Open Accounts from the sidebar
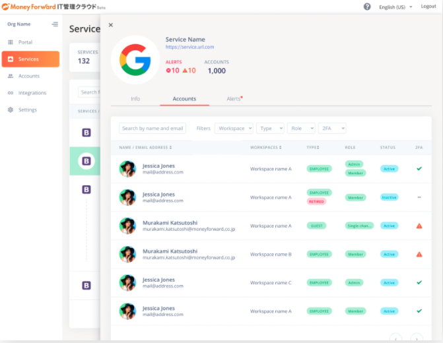This screenshot has width=443, height=343. point(30,76)
